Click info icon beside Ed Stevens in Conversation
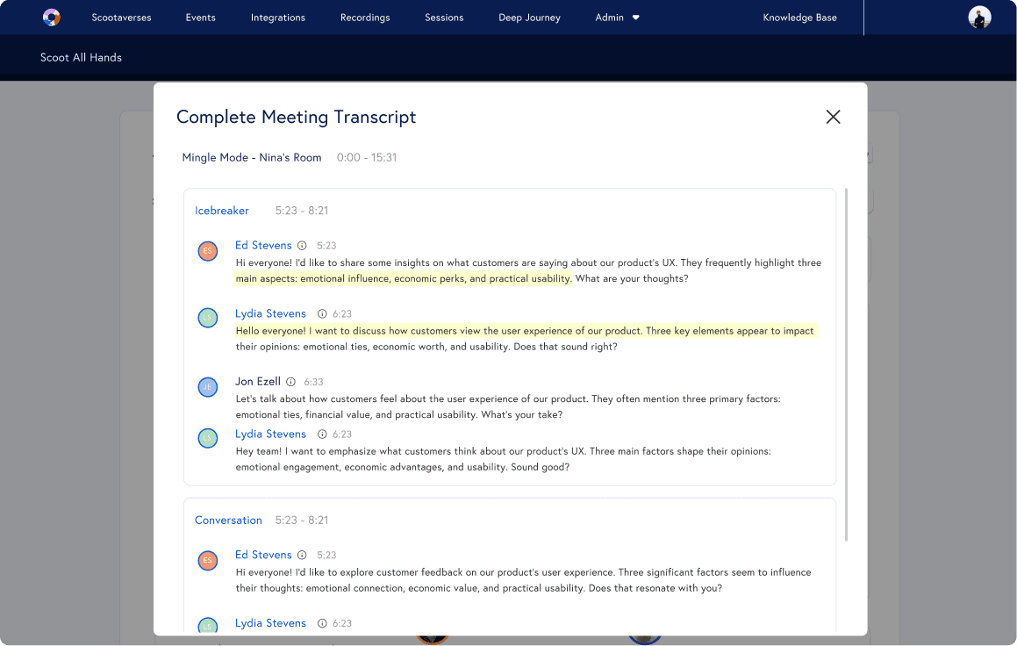The height and width of the screenshot is (646, 1017). 302,556
